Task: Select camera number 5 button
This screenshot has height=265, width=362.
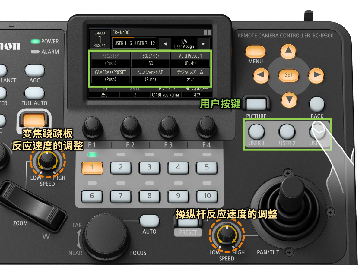Action: tap(207, 168)
